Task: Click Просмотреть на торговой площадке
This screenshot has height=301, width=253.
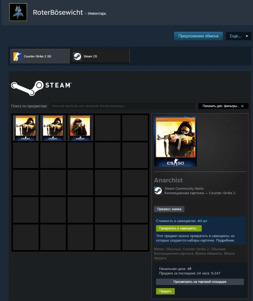Action: point(200,282)
